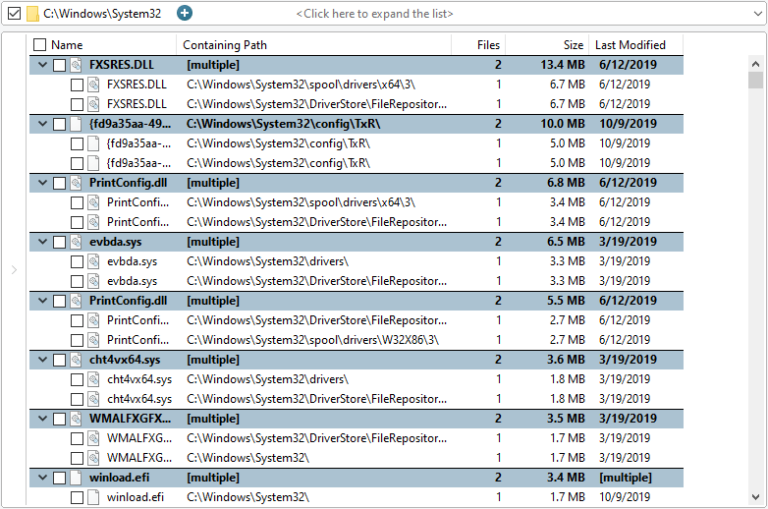Click the blue plus add-folder icon
The width and height of the screenshot is (768, 509).
pos(186,14)
